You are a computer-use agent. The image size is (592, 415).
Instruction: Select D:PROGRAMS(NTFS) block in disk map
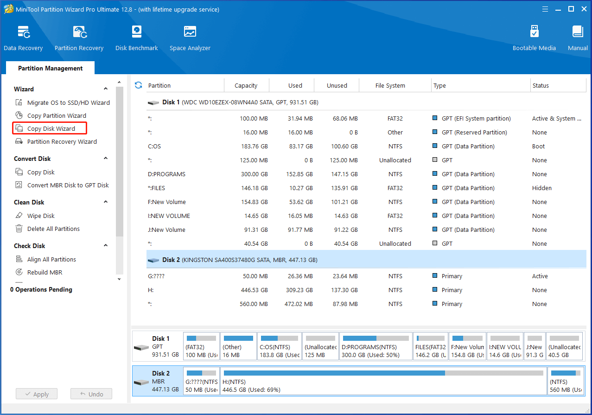click(x=376, y=346)
